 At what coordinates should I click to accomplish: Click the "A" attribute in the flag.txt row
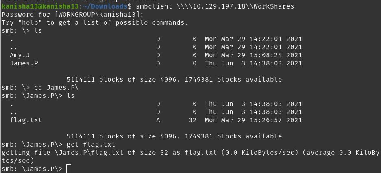tap(158, 120)
